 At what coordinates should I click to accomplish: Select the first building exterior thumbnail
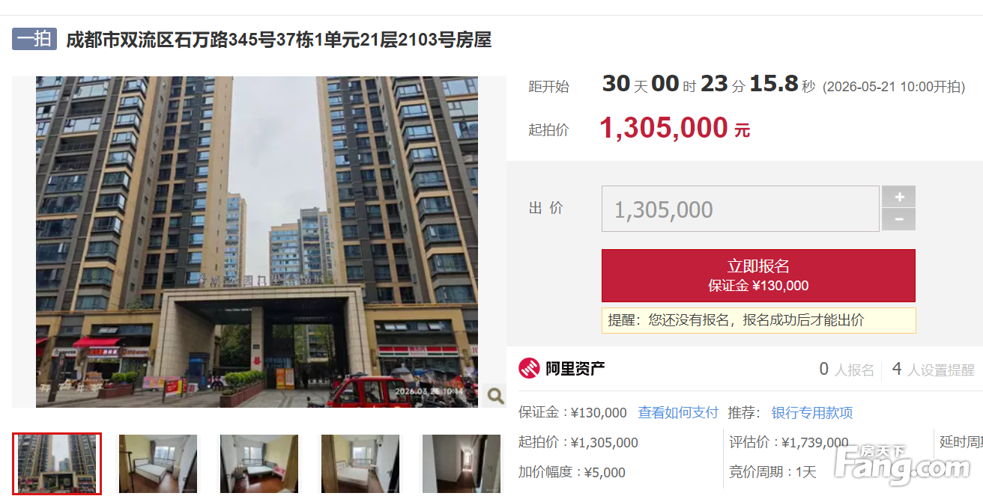57,463
